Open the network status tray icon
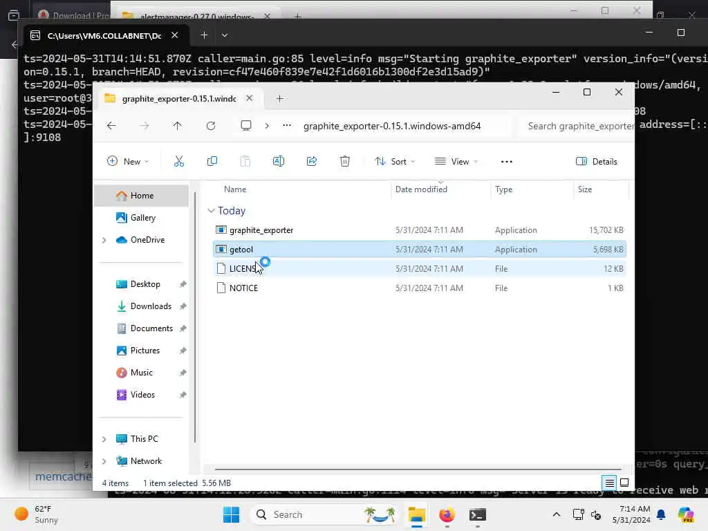The image size is (708, 531). point(578,514)
